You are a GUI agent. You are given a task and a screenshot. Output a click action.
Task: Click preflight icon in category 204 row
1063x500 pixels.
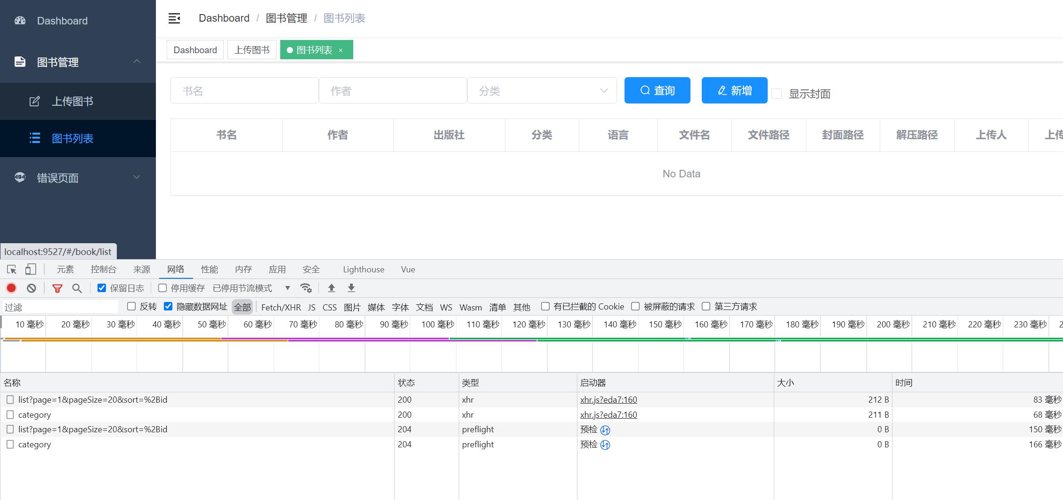[605, 445]
